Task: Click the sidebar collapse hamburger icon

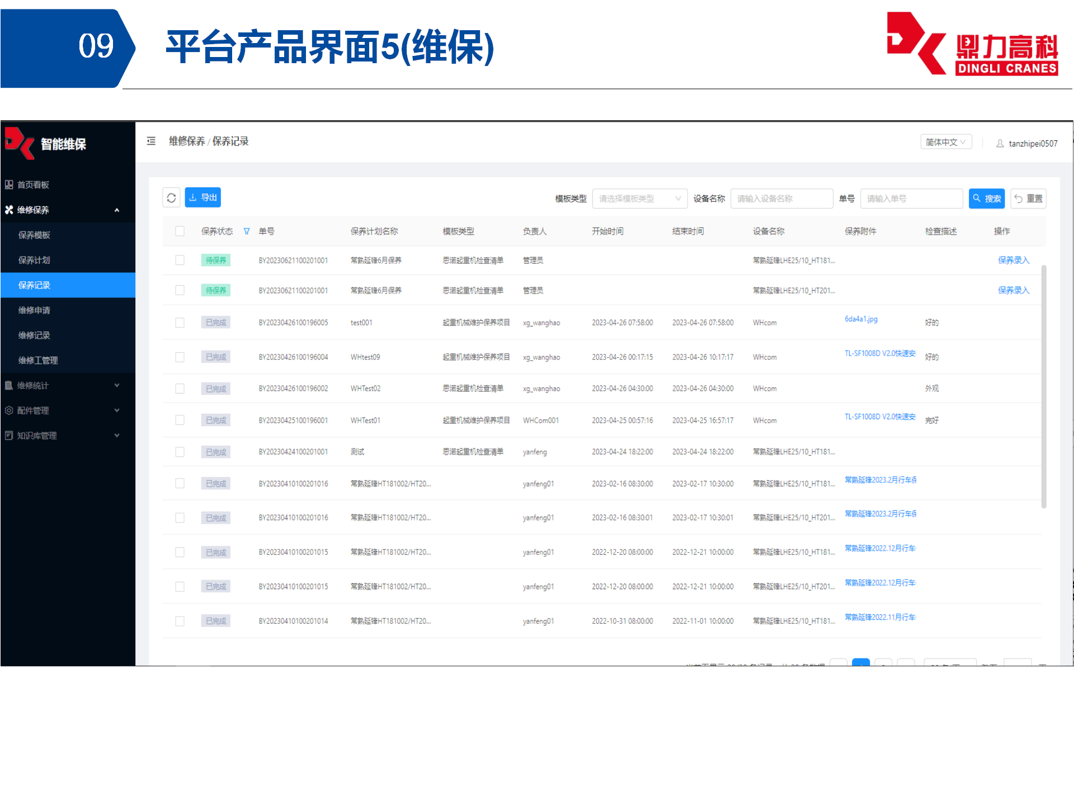Action: click(151, 141)
